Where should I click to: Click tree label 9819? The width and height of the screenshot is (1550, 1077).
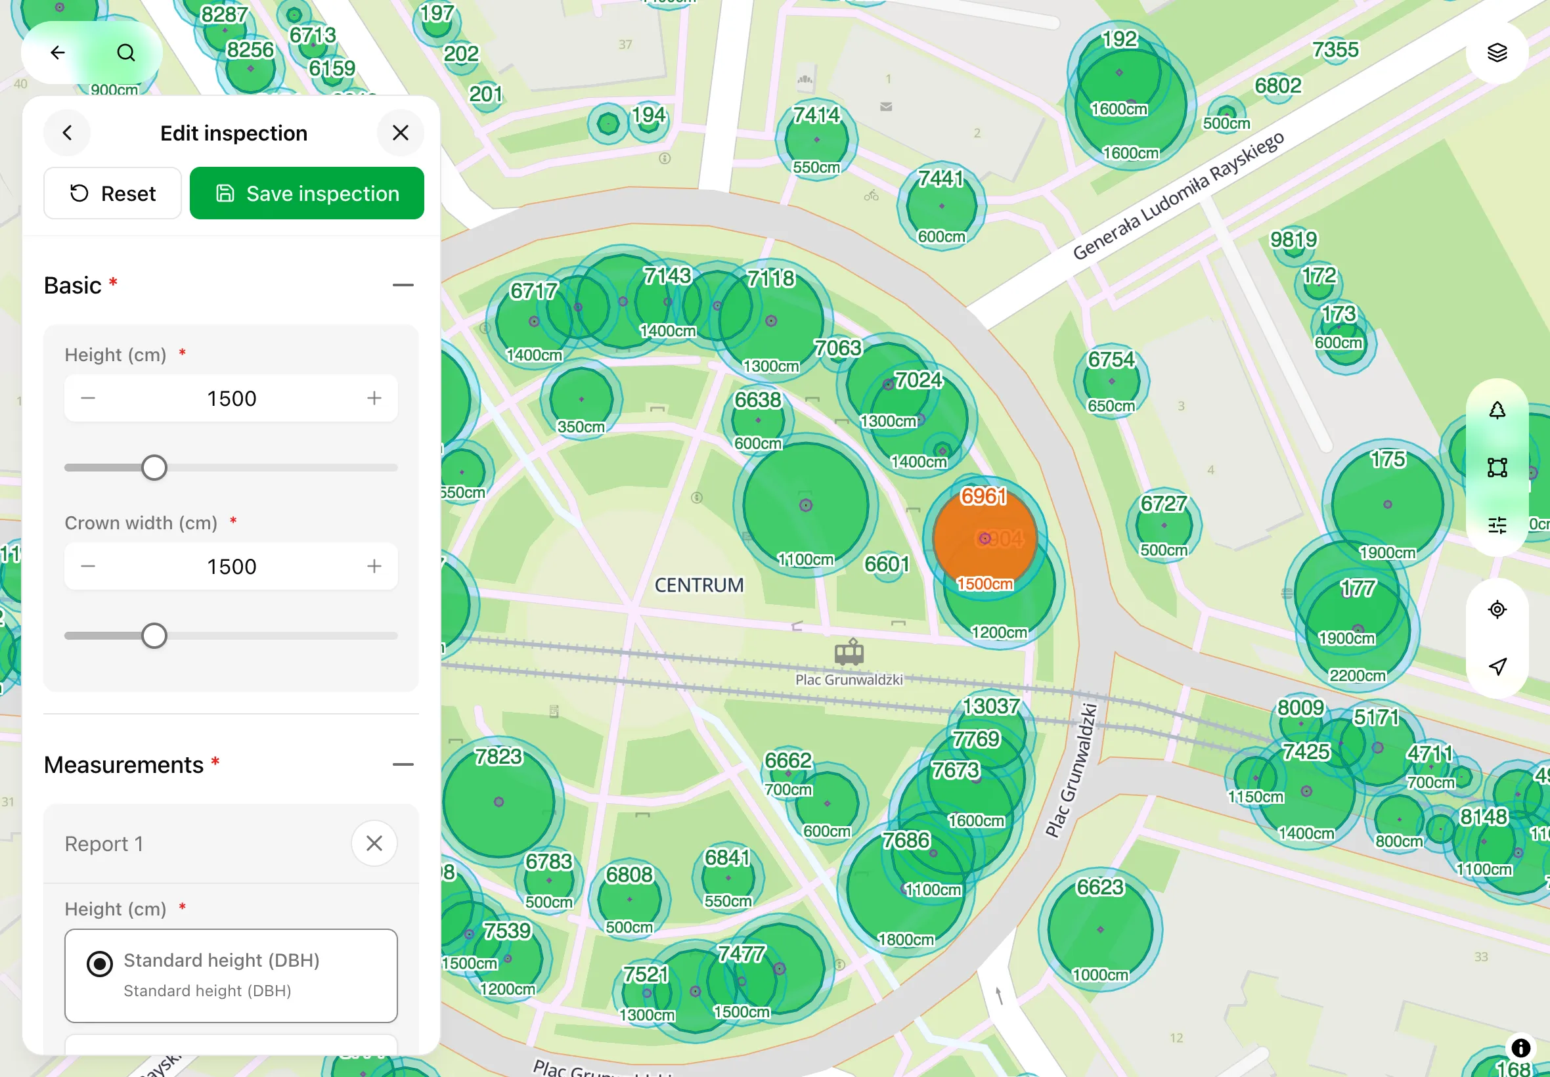pos(1294,240)
